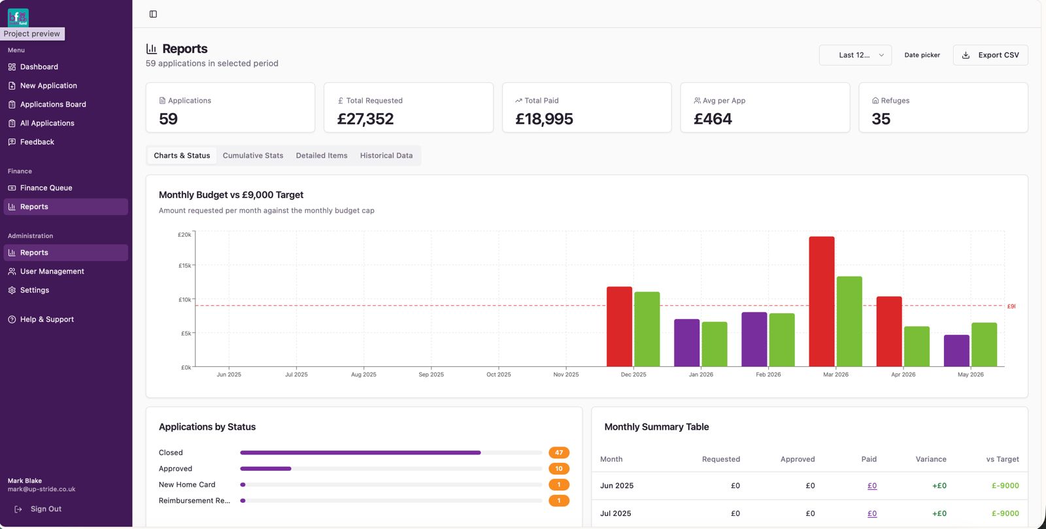1046x529 pixels.
Task: Click the purple Jan 2026 chart bar
Action: tap(686, 343)
